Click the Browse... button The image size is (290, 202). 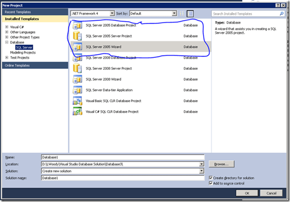point(222,164)
